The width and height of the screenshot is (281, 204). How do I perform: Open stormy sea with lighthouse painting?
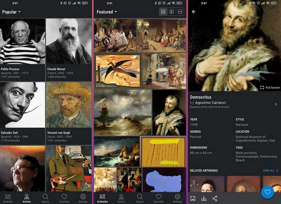click(123, 113)
